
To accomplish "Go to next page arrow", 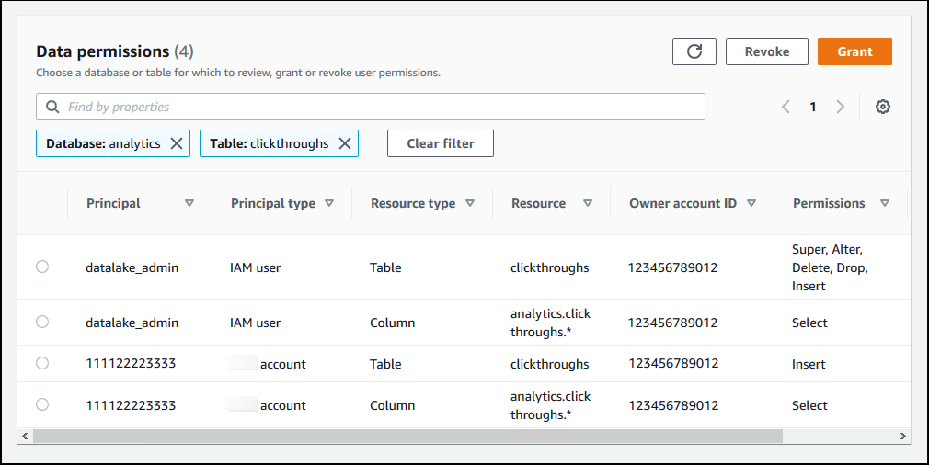I will click(840, 107).
